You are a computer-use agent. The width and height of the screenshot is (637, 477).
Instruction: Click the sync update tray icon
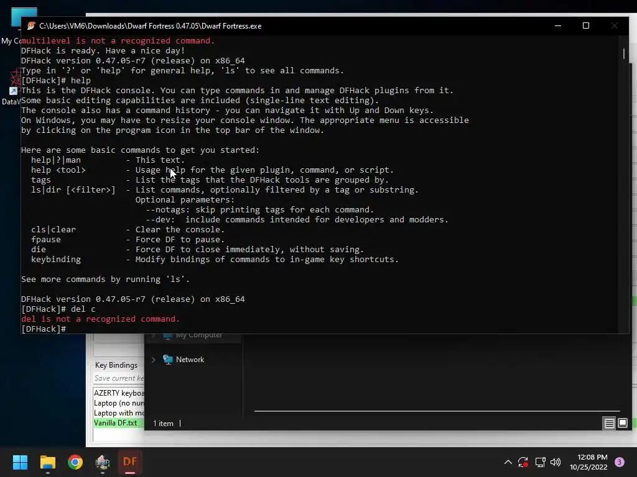[x=523, y=462]
